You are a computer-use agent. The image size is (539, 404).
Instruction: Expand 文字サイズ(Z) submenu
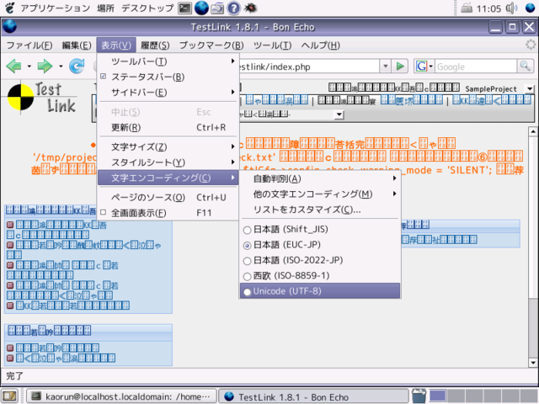pos(168,147)
